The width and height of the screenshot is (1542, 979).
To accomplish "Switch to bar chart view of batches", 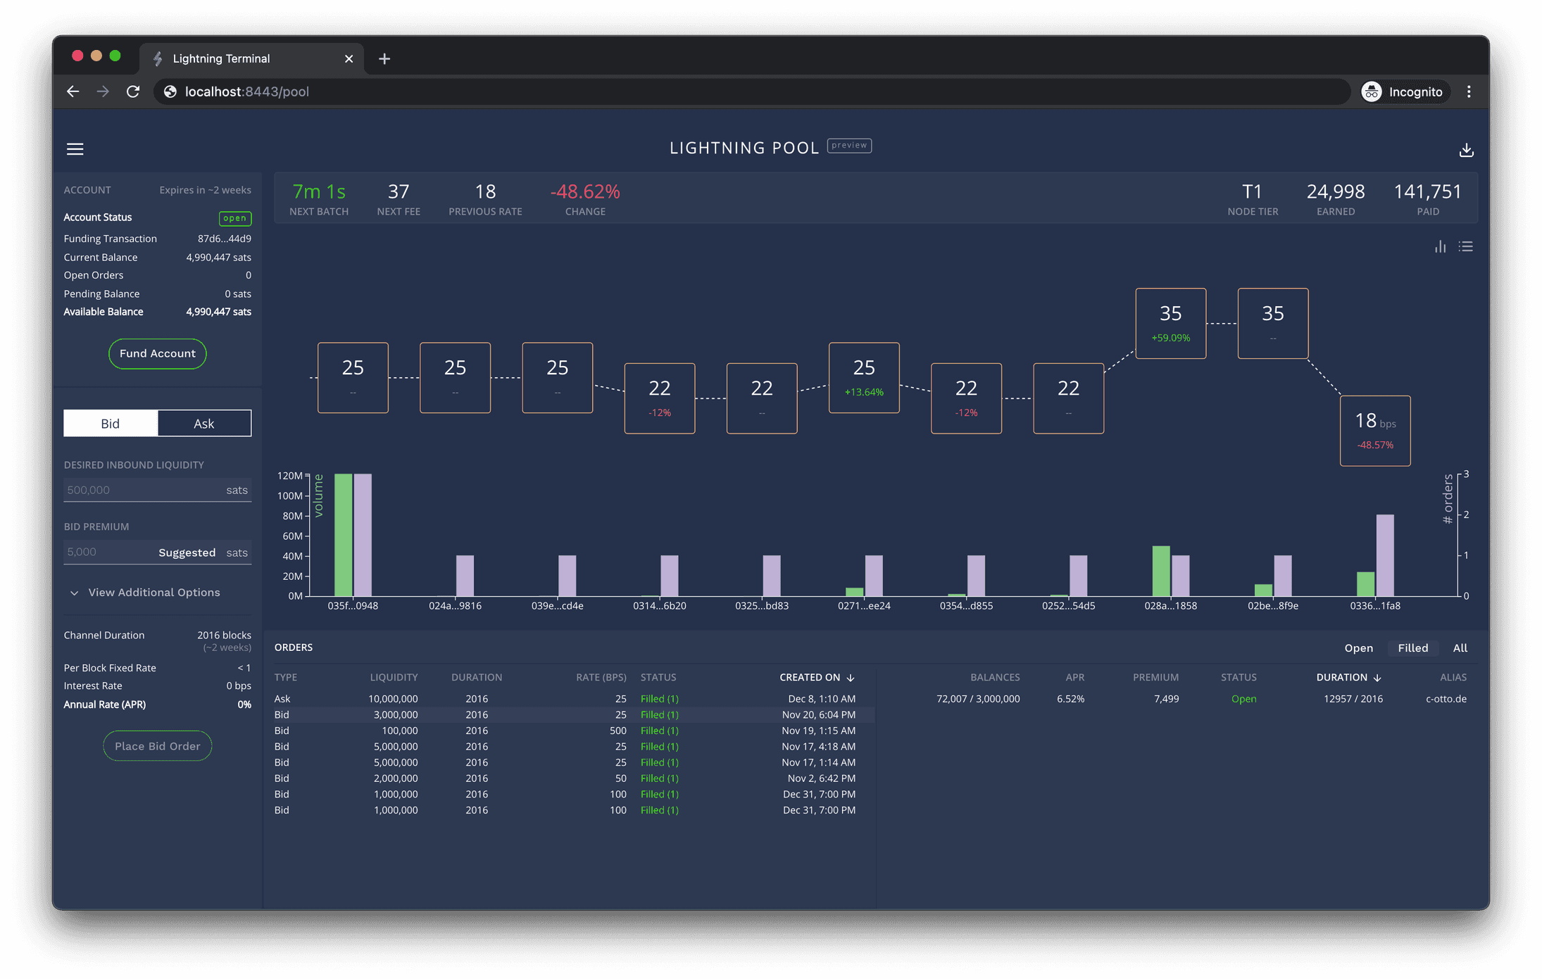I will [1440, 246].
